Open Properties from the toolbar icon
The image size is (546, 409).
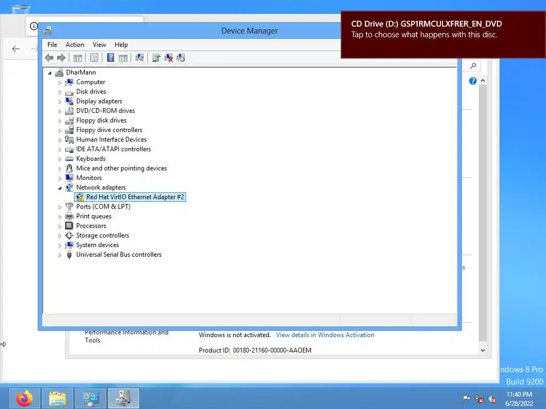(x=94, y=58)
